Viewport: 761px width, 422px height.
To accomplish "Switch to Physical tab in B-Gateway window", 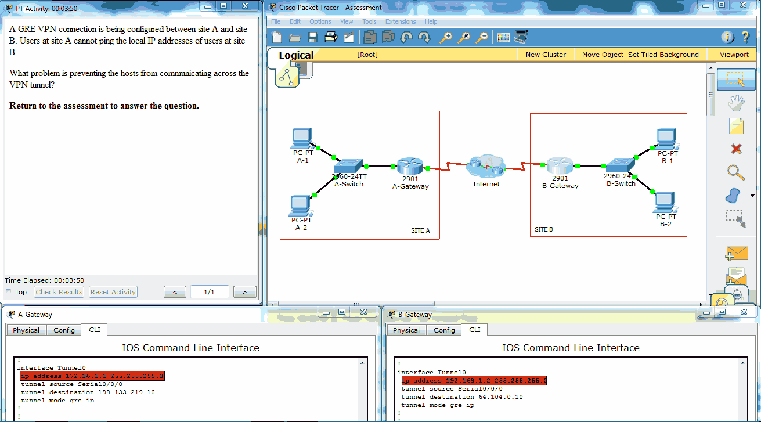I will point(406,330).
